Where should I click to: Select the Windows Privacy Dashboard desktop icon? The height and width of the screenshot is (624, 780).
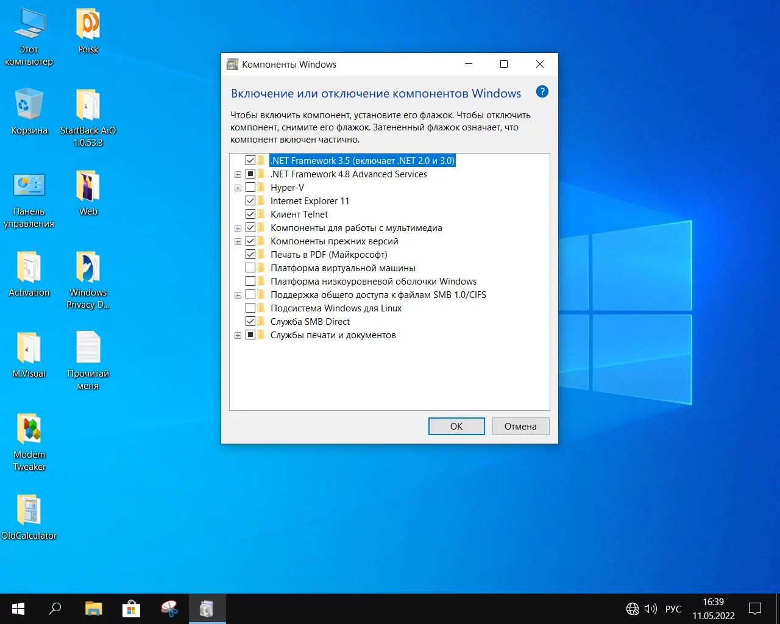tap(88, 268)
